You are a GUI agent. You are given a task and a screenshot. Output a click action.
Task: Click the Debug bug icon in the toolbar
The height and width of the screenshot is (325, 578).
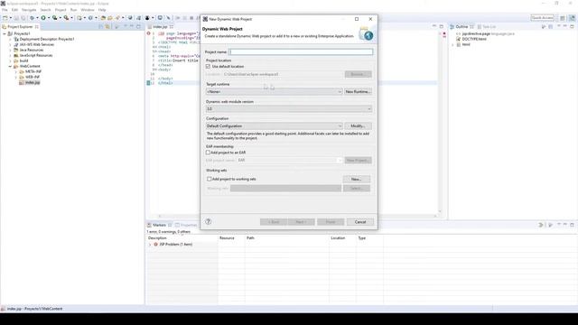(x=33, y=18)
